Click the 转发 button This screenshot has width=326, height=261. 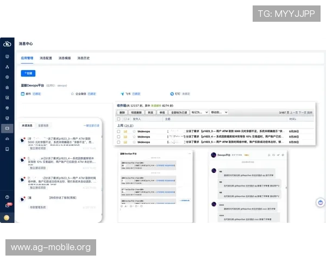(x=151, y=113)
